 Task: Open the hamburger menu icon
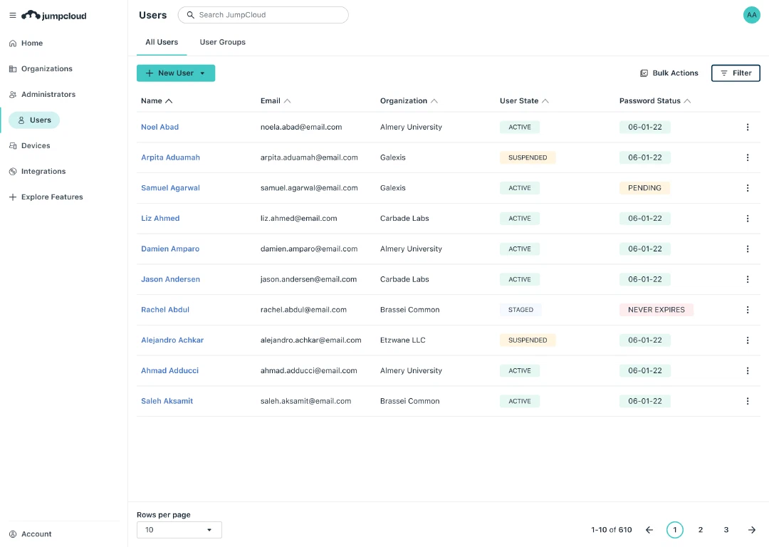pos(13,15)
